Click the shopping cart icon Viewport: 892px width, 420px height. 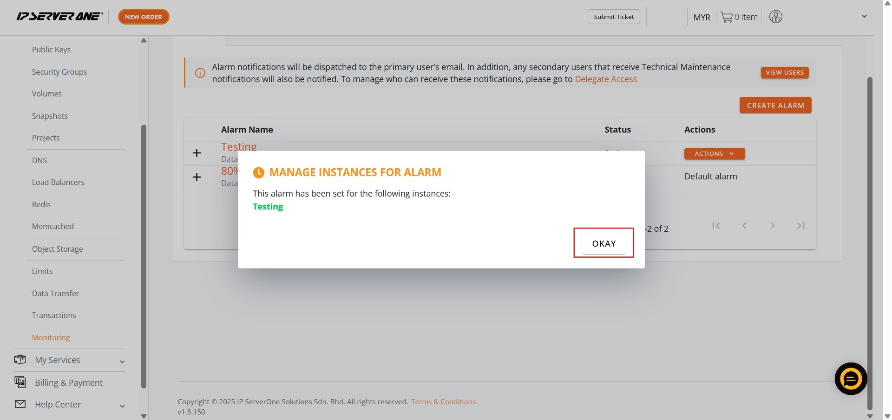(726, 17)
